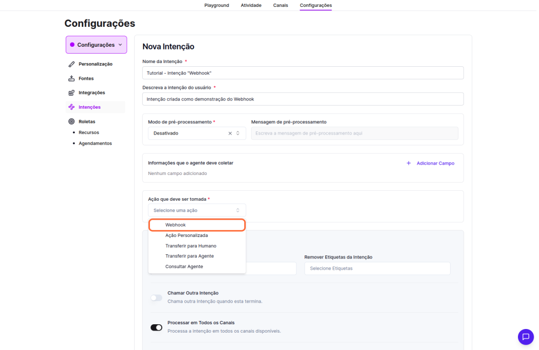
Task: Open the Modo de pré-processamento combo box
Action: [189, 133]
